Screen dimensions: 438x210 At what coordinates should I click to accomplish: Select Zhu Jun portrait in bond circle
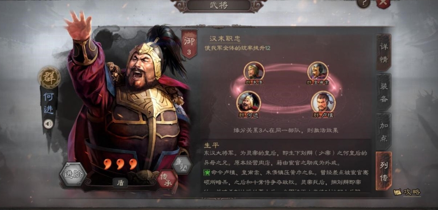pyautogui.click(x=254, y=71)
